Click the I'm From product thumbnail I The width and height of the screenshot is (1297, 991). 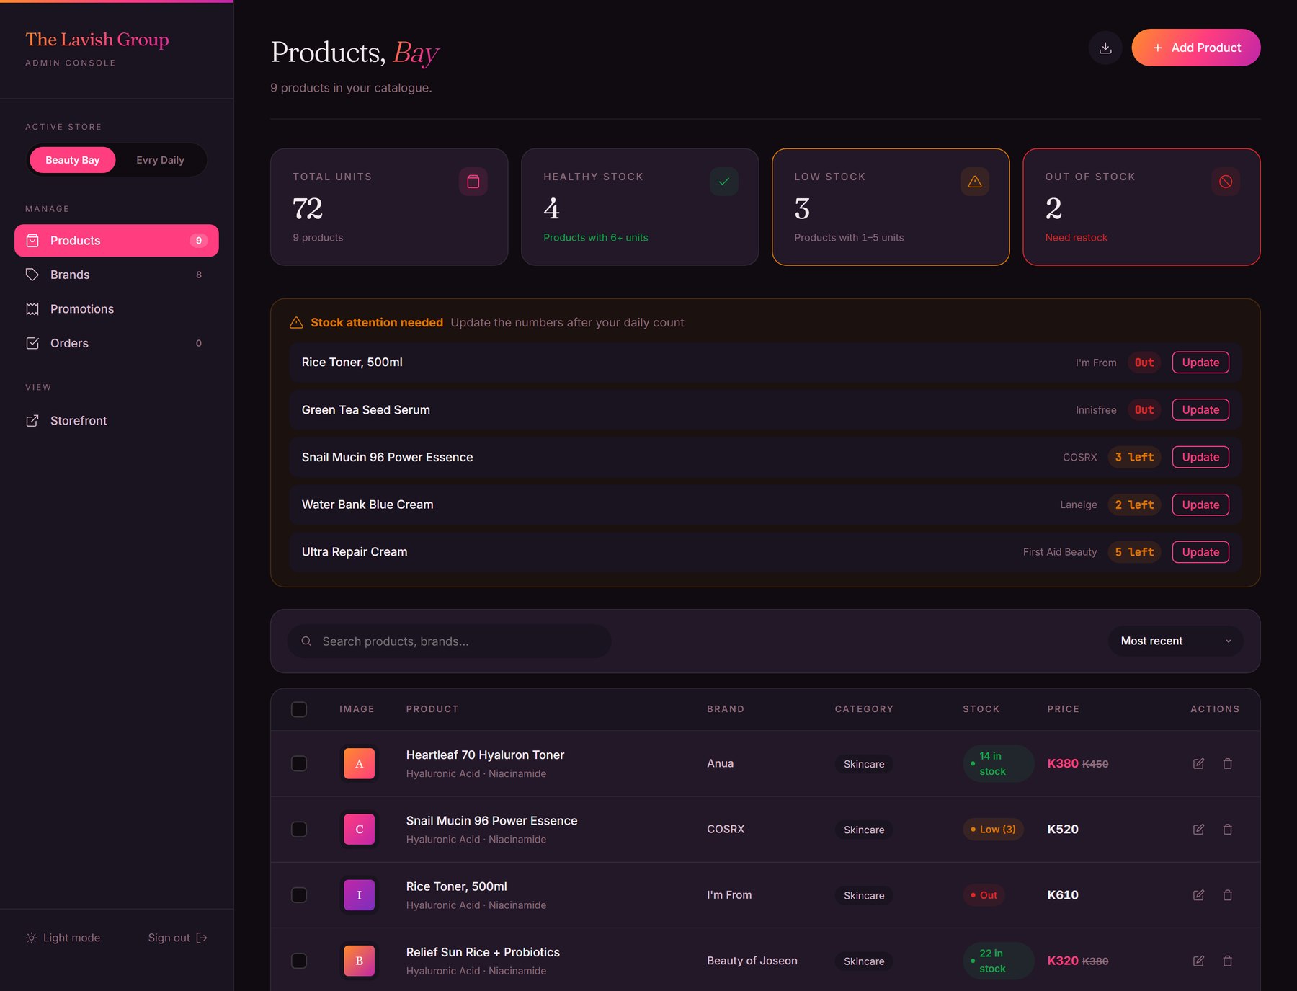pos(360,895)
